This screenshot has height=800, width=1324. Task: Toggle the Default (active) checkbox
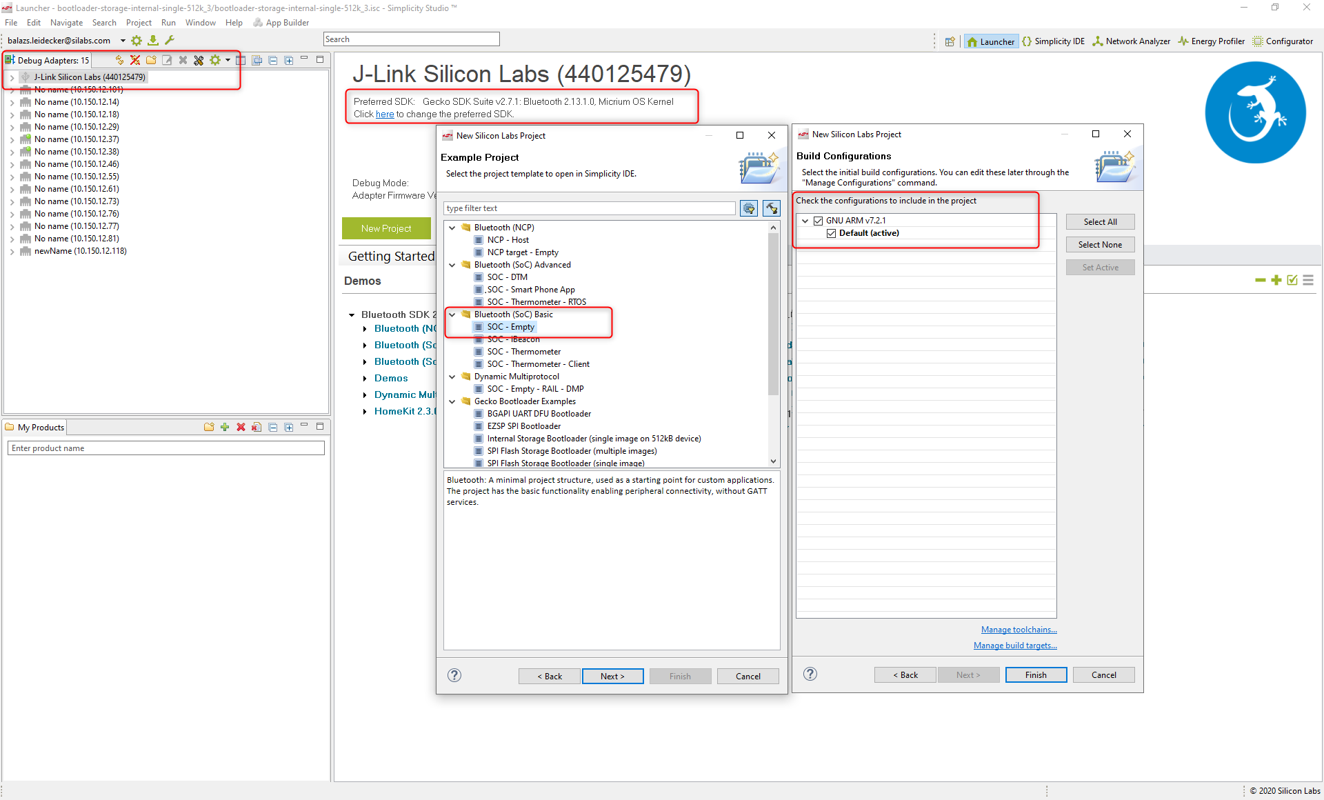click(832, 233)
